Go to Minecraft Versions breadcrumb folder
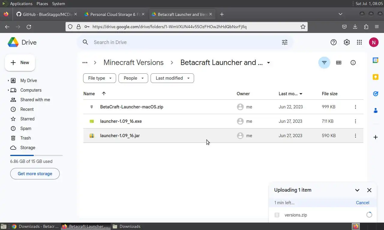 (133, 63)
